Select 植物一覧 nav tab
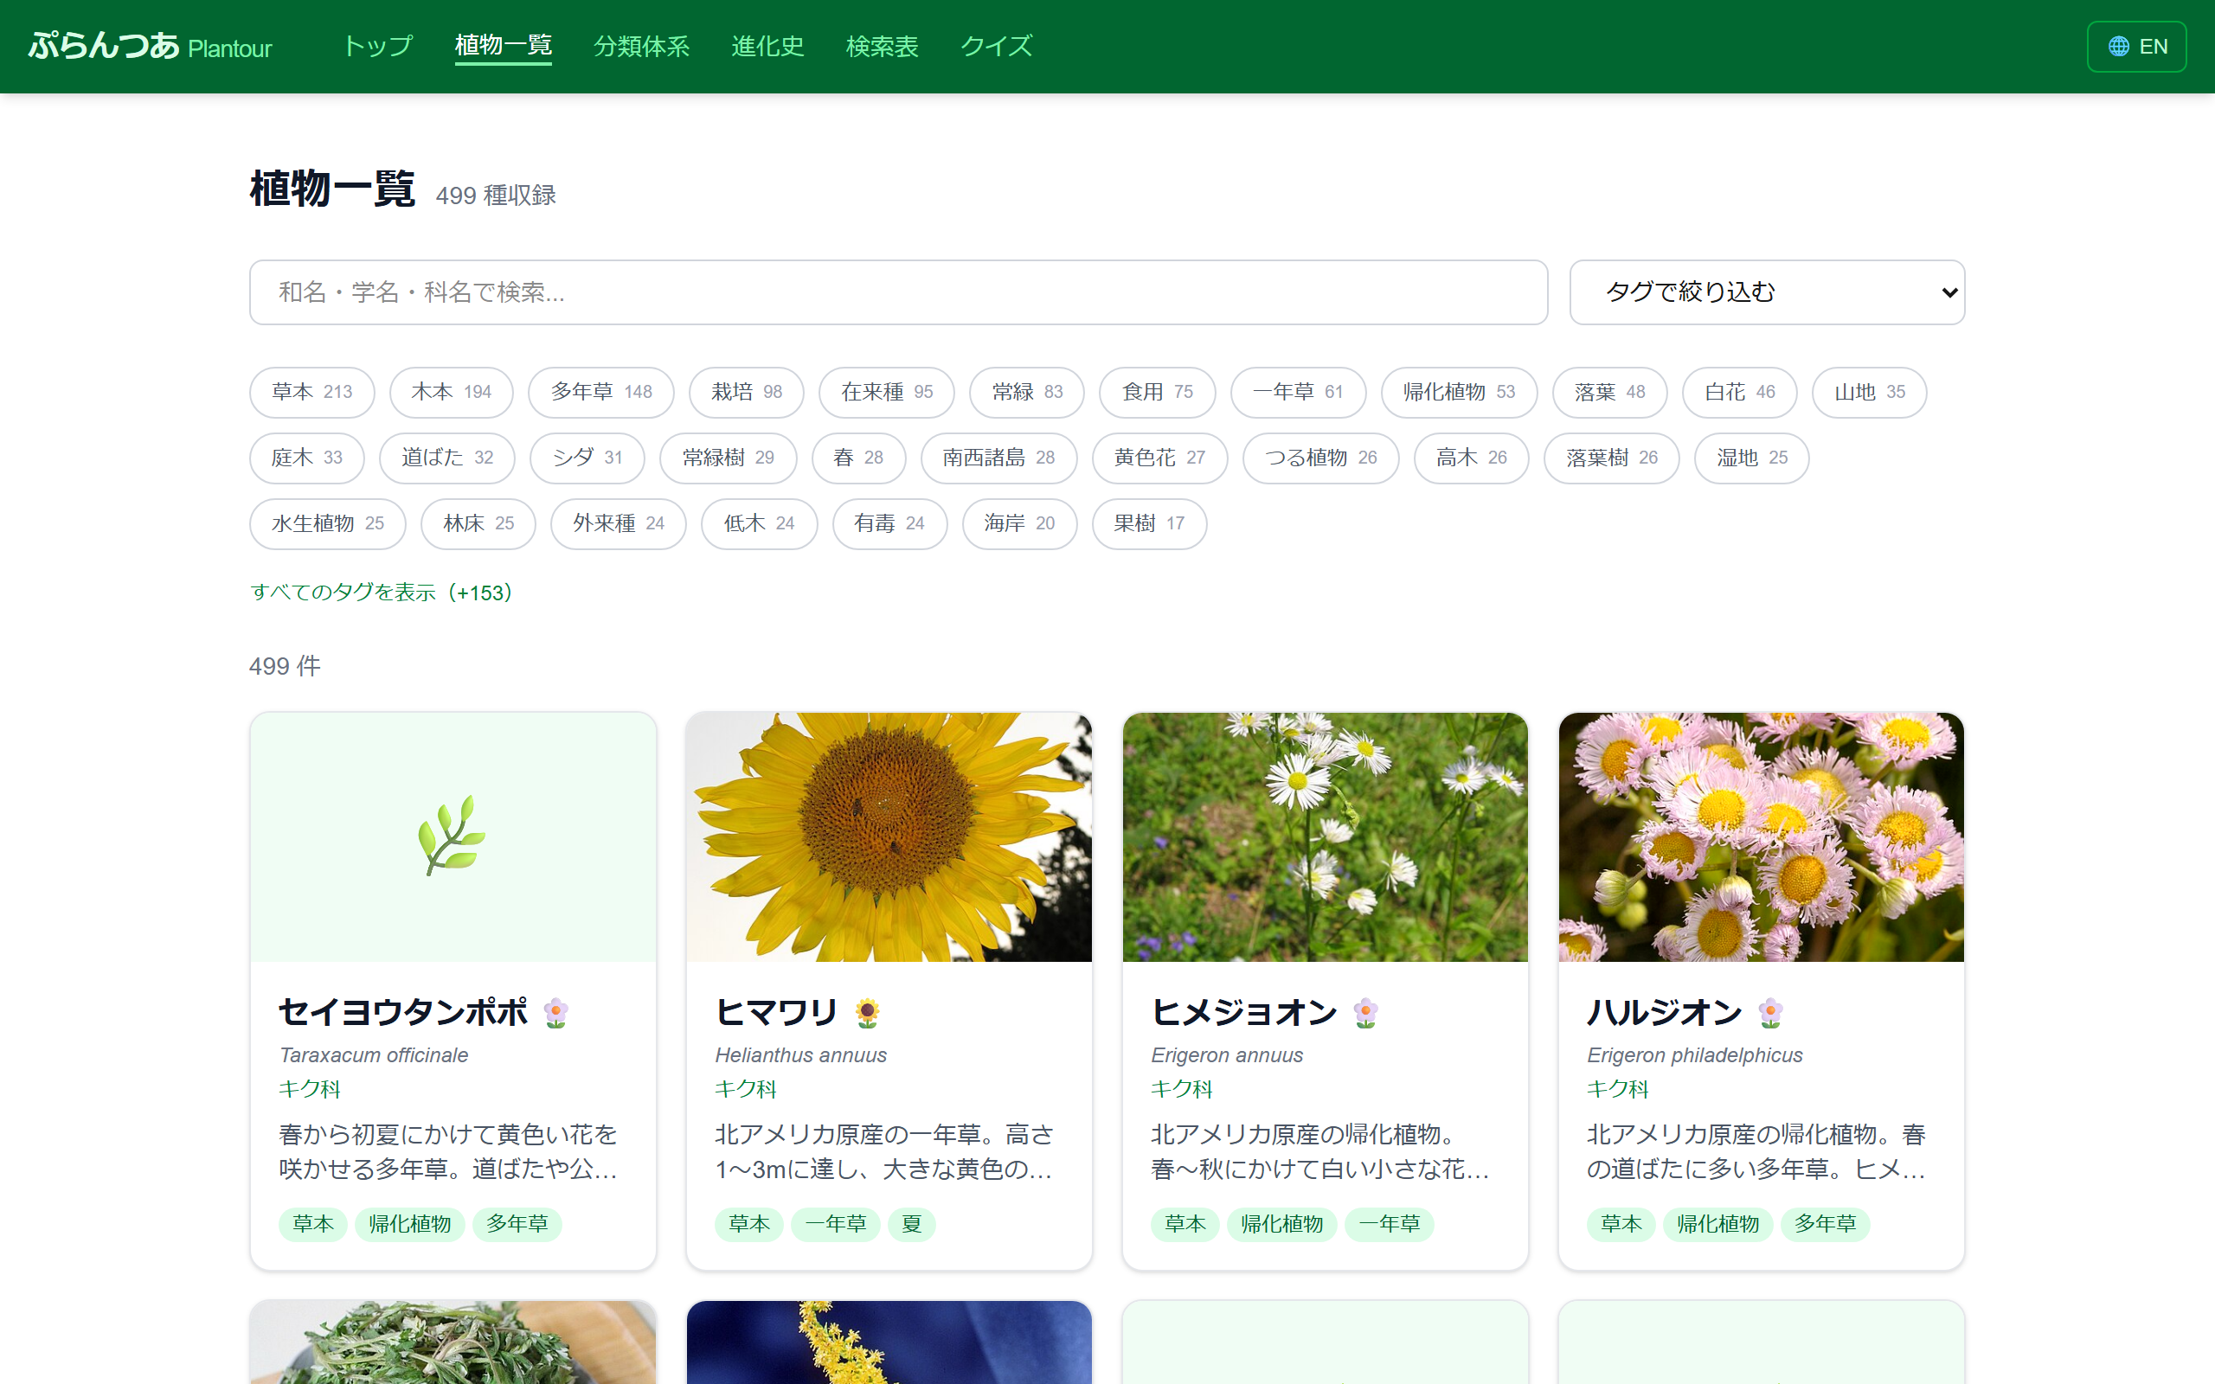 coord(504,46)
